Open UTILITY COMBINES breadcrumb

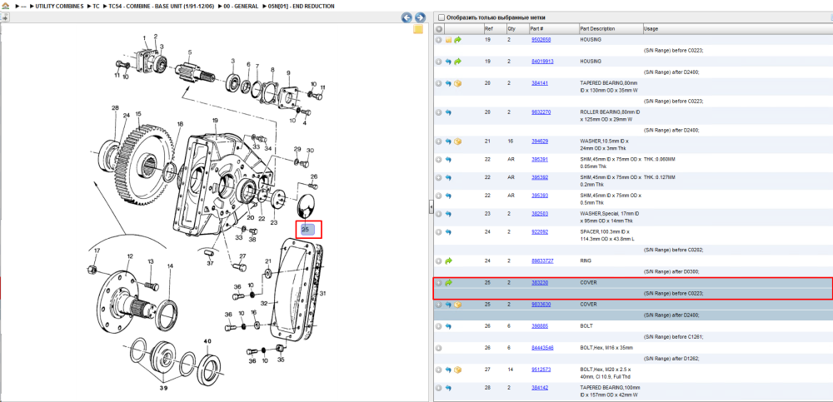[59, 7]
